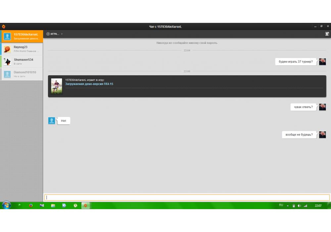Launch Firefox from the taskbar

(31, 205)
